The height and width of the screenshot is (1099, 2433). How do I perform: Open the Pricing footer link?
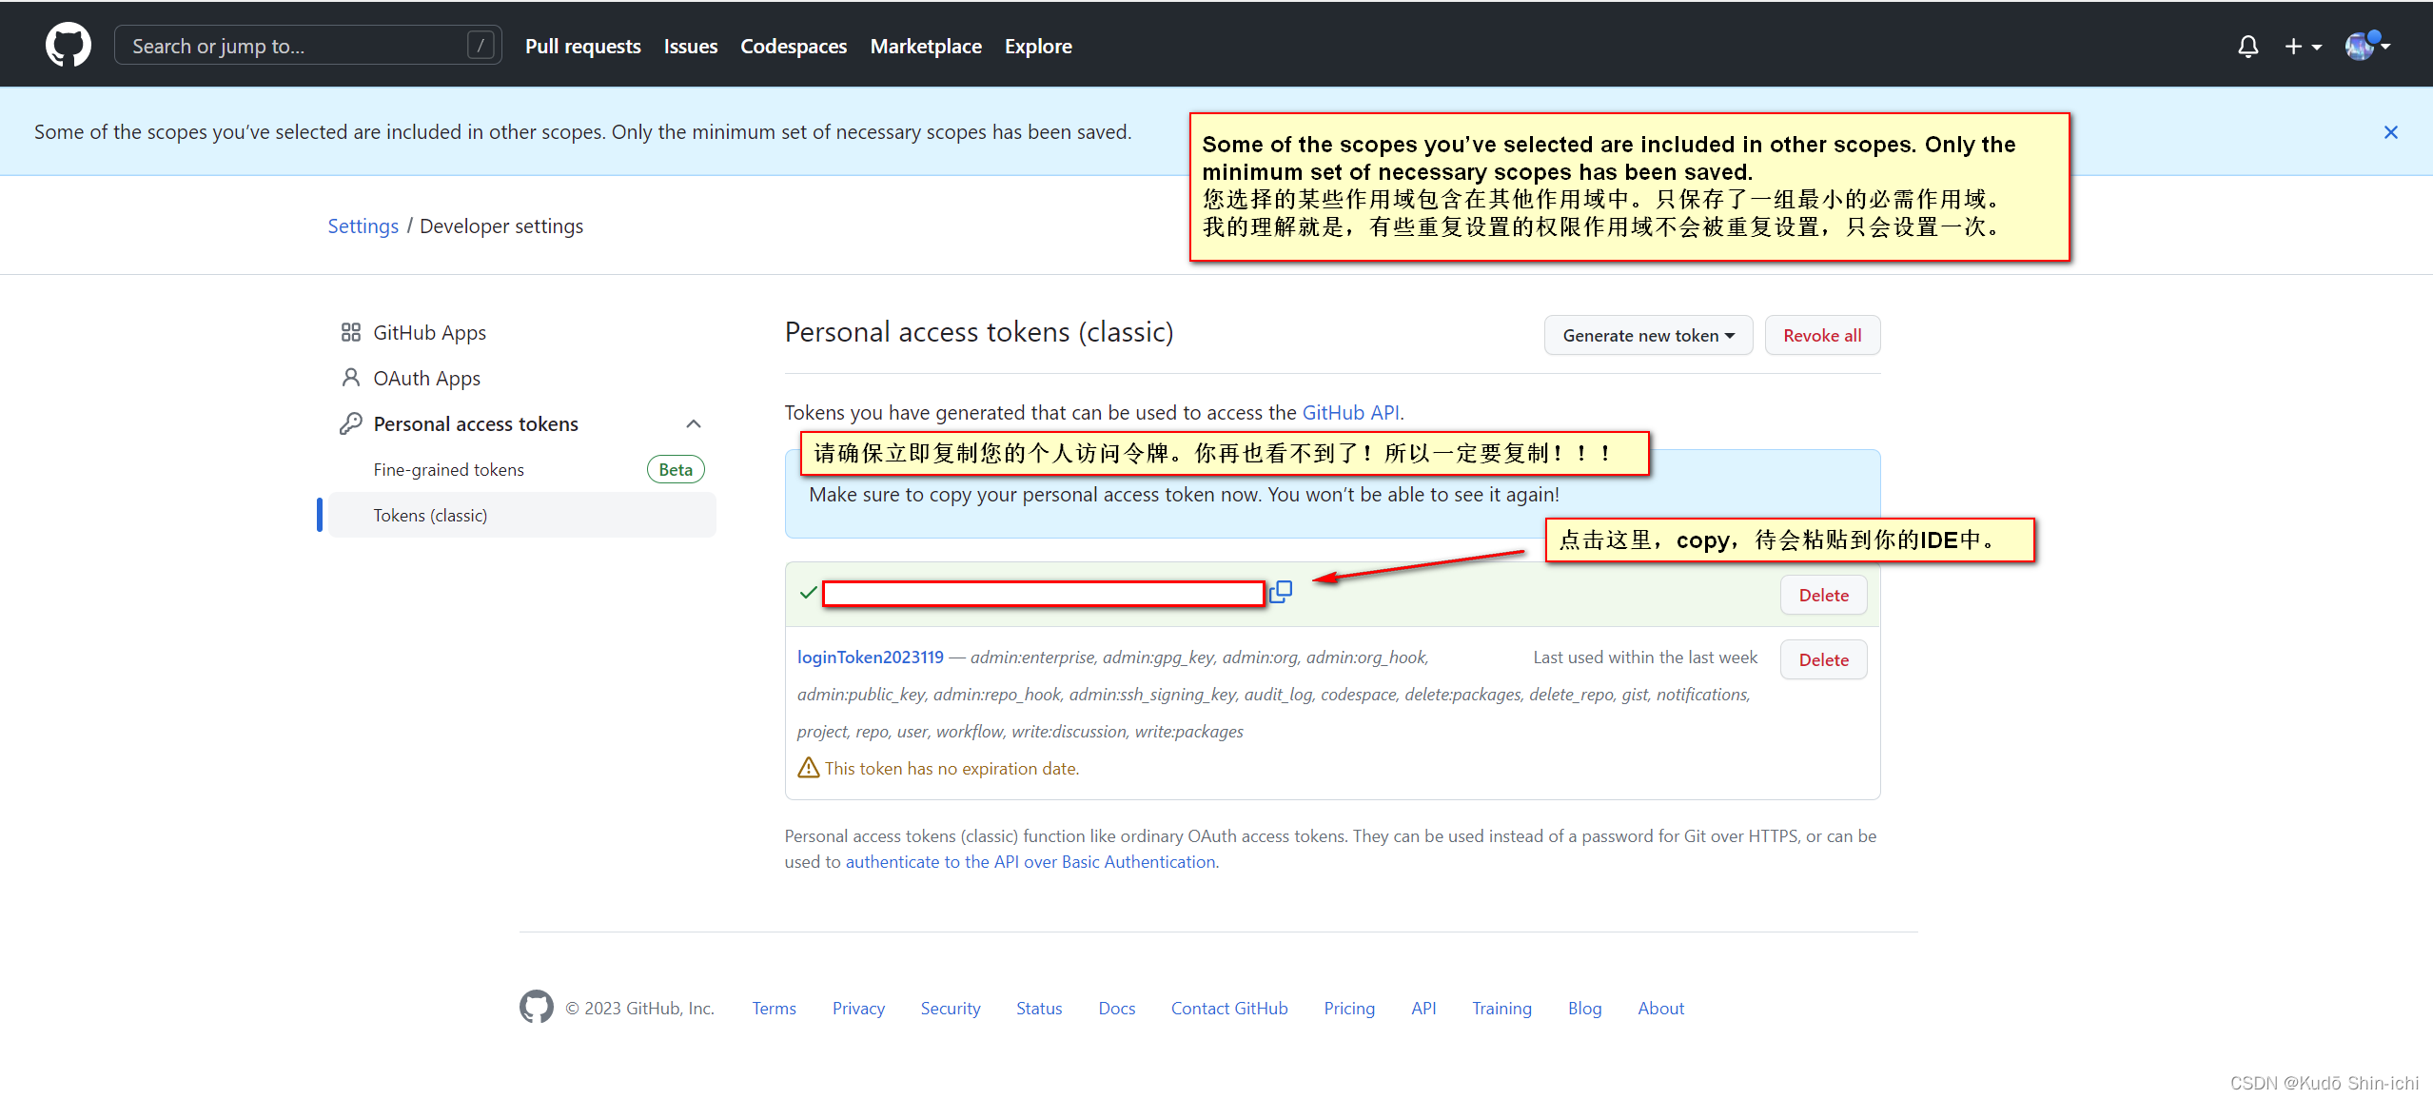tap(1348, 1008)
